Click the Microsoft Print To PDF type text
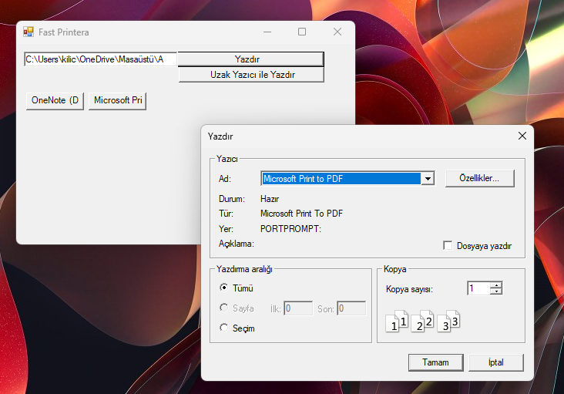 pyautogui.click(x=301, y=214)
